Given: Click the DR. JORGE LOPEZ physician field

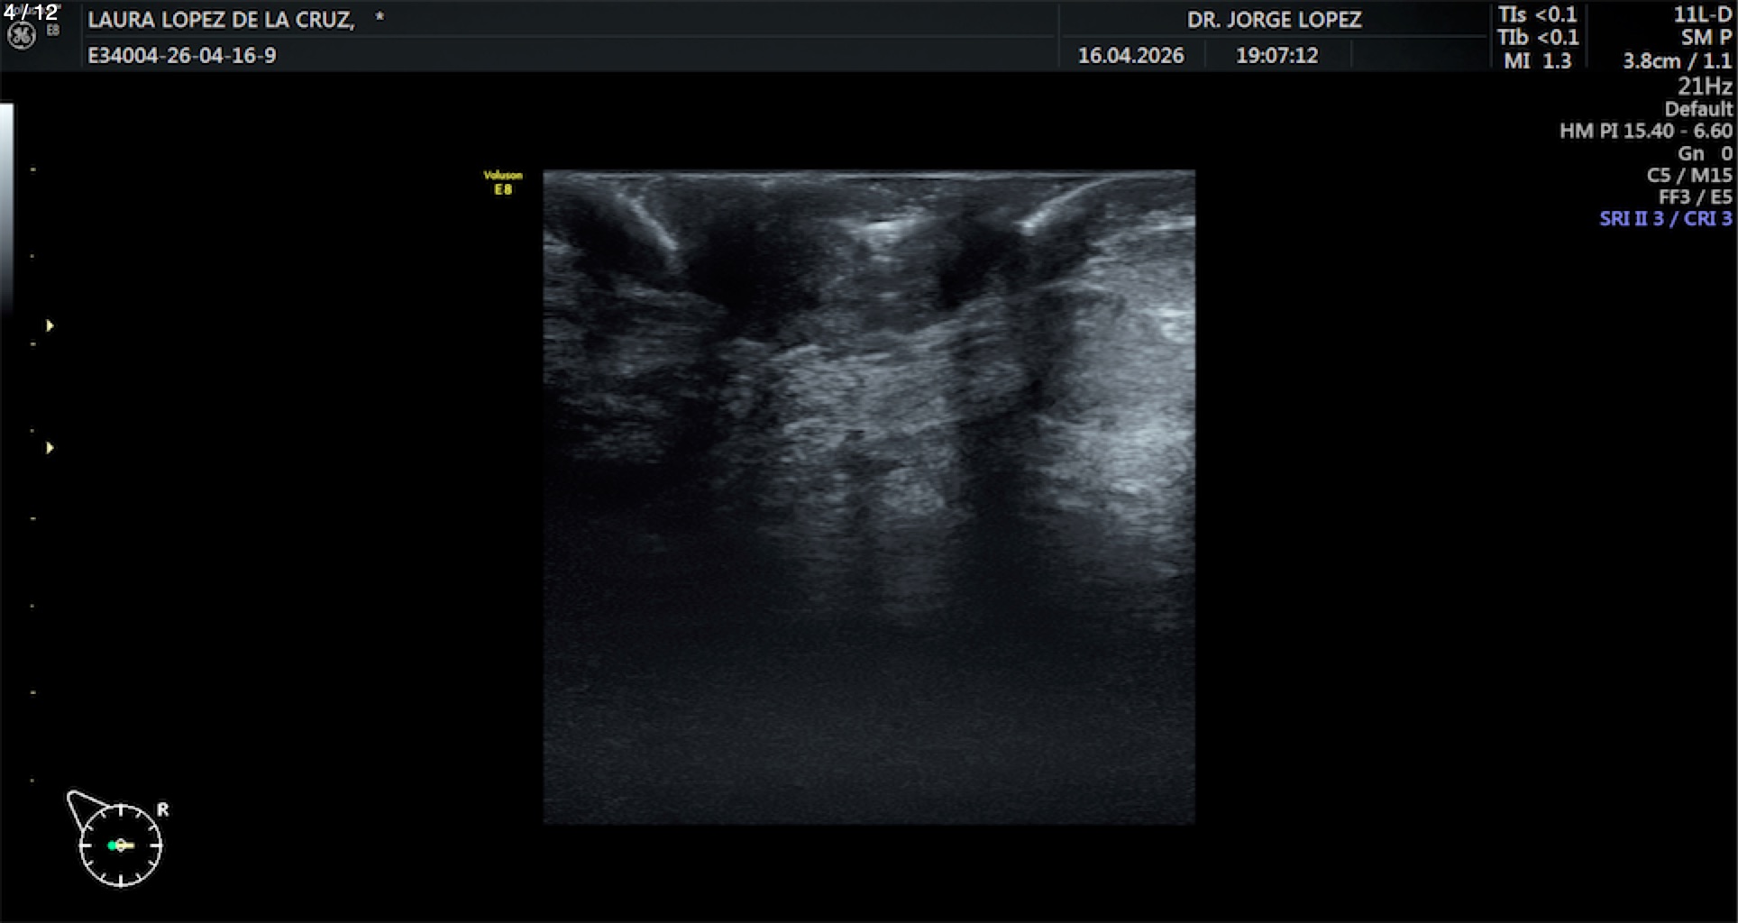Looking at the screenshot, I should click(x=1273, y=20).
